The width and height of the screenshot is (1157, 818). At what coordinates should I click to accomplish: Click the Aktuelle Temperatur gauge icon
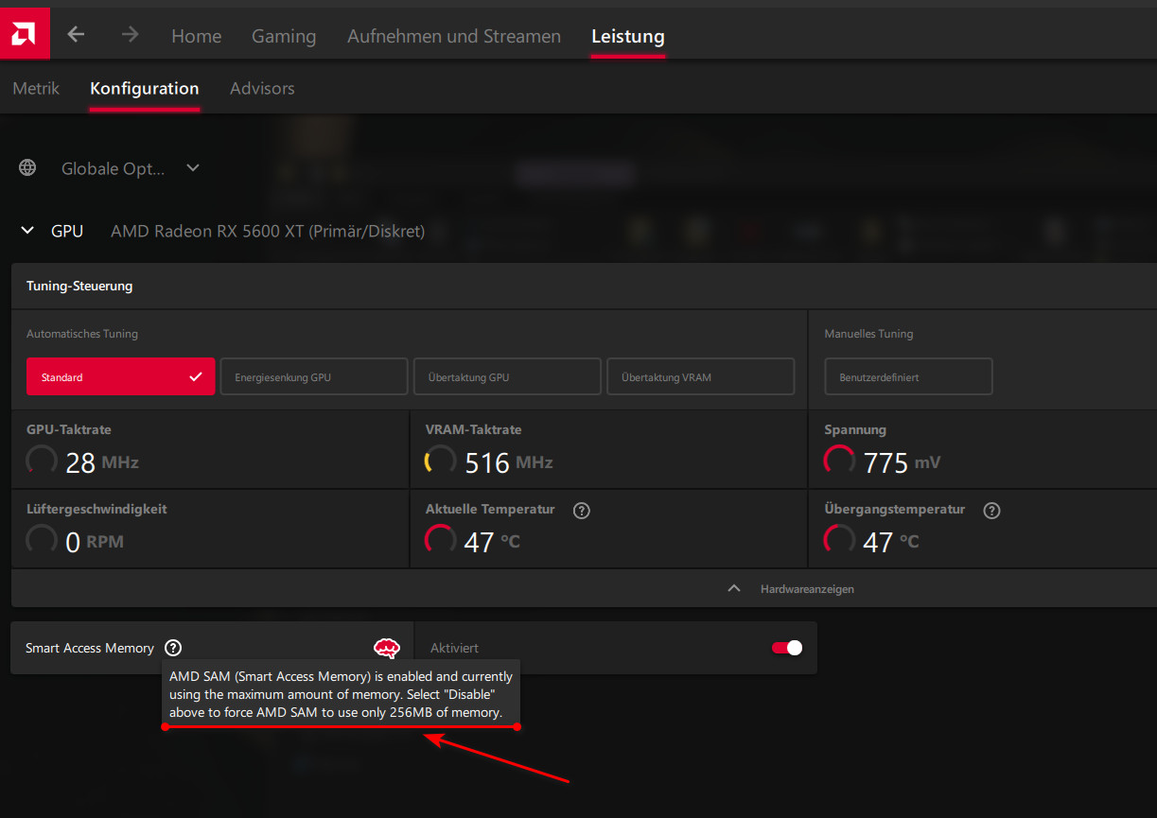(x=441, y=540)
